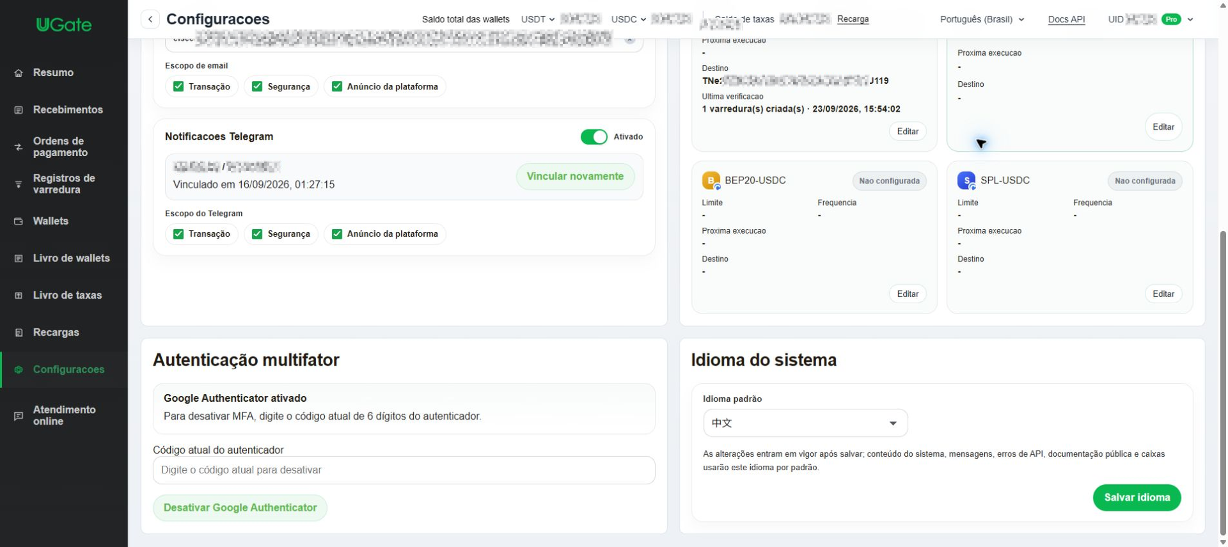Go to Recebimentos page
This screenshot has height=547, width=1228.
(68, 110)
